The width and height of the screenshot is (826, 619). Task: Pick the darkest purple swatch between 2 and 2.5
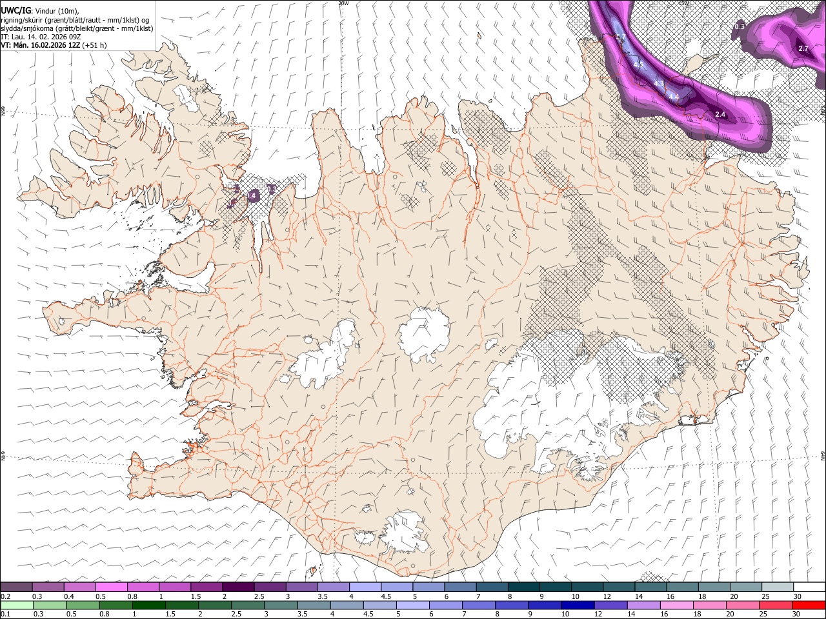coord(239,587)
